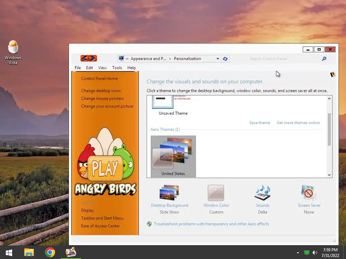346x259 pixels.
Task: Expand the hidden breadcrumb chevron
Action: 127,59
